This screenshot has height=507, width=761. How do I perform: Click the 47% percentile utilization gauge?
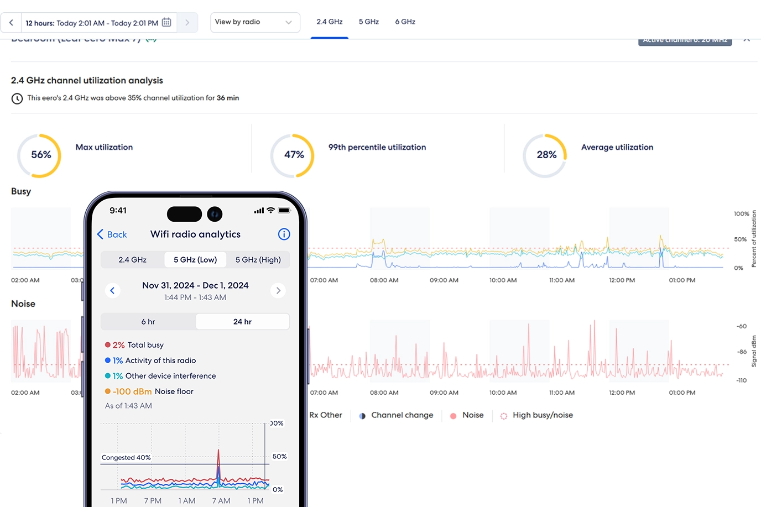pos(293,155)
